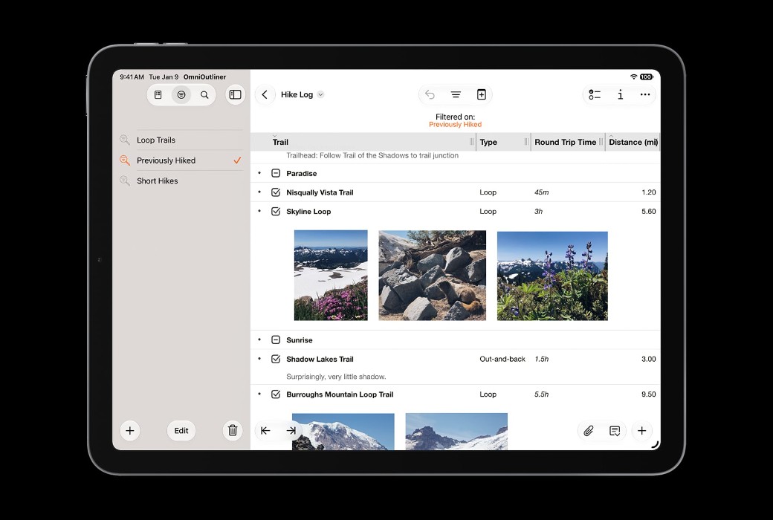The height and width of the screenshot is (520, 773).
Task: Click the 45m round trip time
Action: (541, 192)
